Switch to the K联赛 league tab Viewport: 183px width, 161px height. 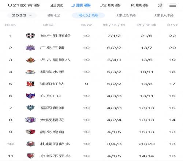point(139,5)
